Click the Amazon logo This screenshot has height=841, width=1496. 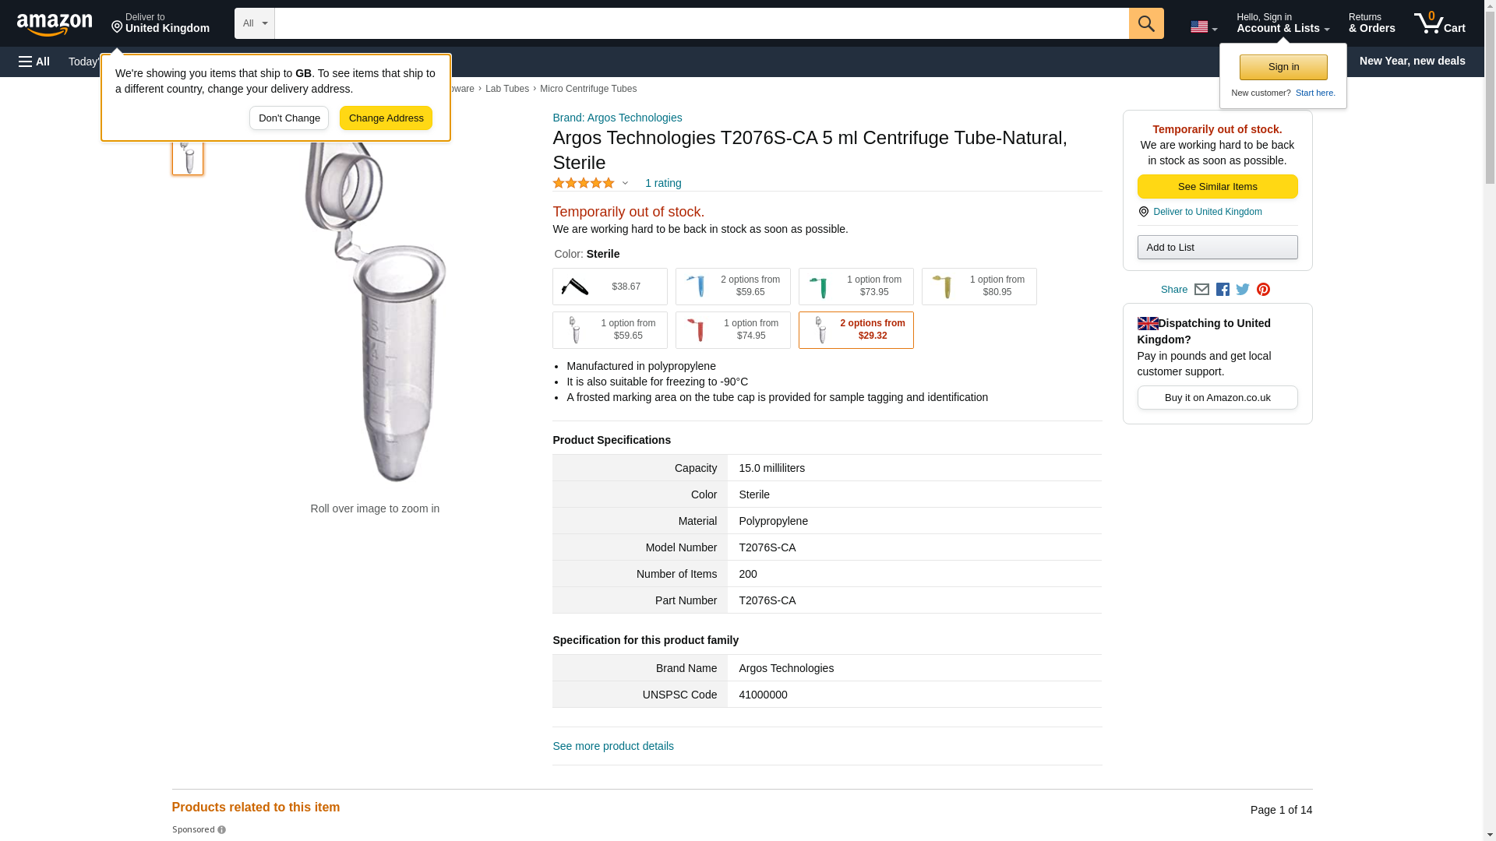tap(55, 24)
